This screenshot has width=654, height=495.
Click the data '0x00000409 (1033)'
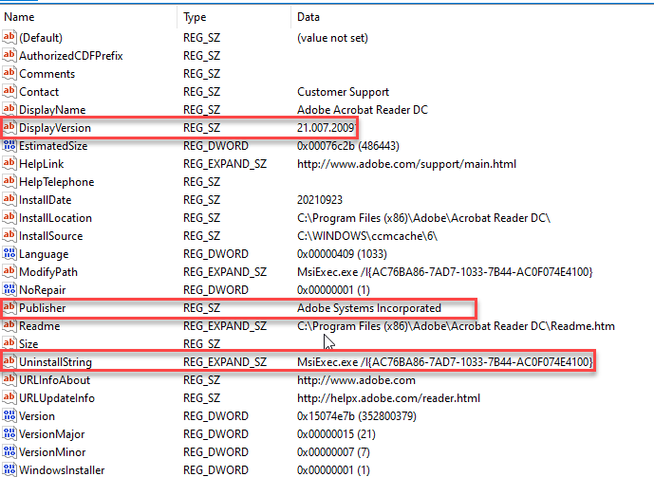coord(342,254)
